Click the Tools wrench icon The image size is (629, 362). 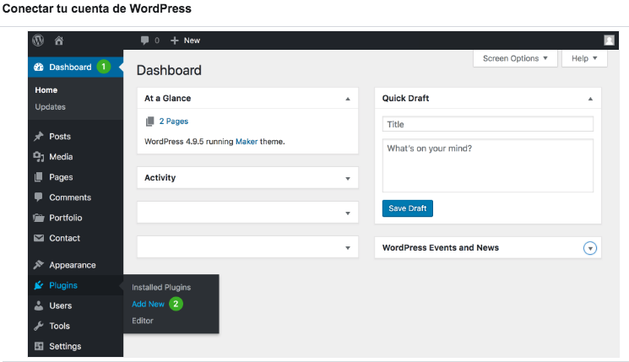pos(39,326)
